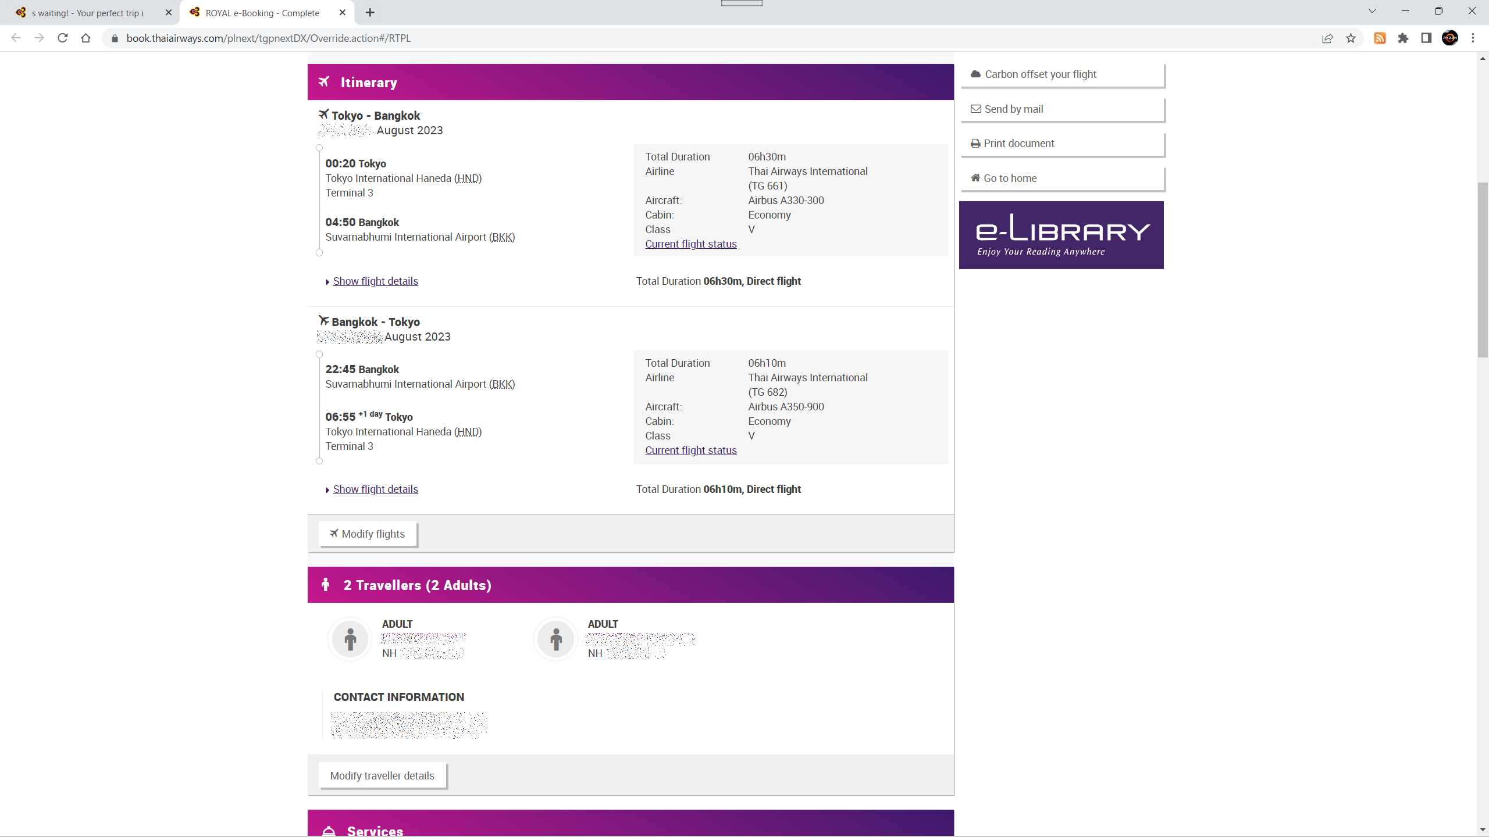This screenshot has width=1489, height=837.
Task: Click Print document button
Action: (1062, 144)
